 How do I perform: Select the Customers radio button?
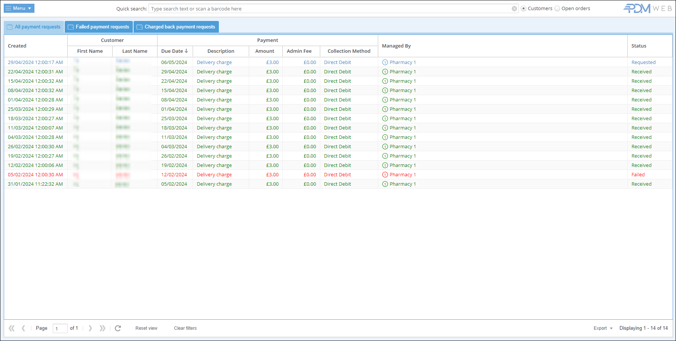(x=524, y=9)
